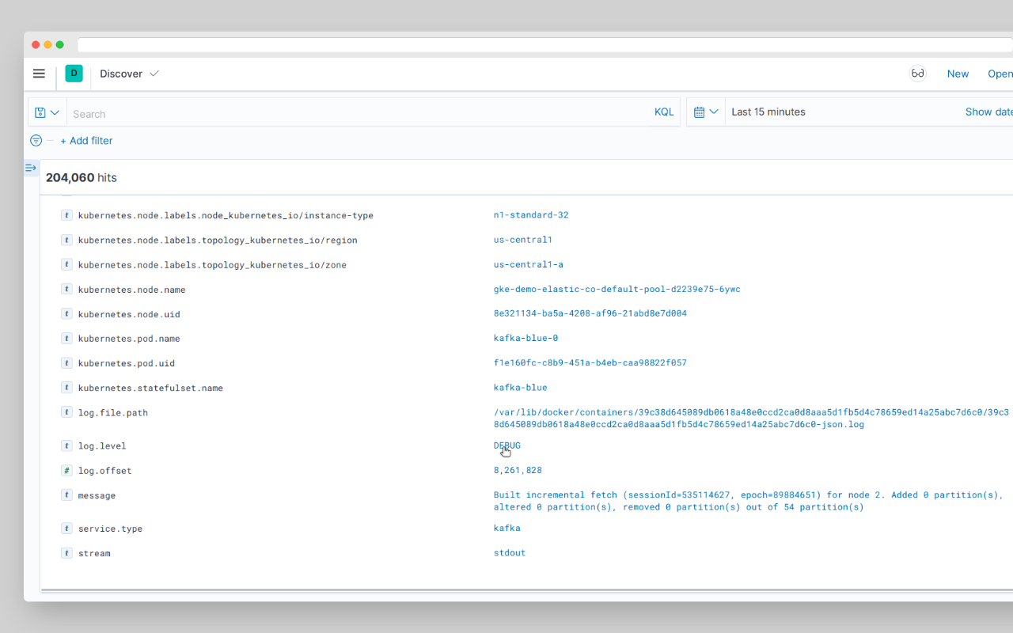Select Open in the top navigation
1013x633 pixels.
pos(999,73)
